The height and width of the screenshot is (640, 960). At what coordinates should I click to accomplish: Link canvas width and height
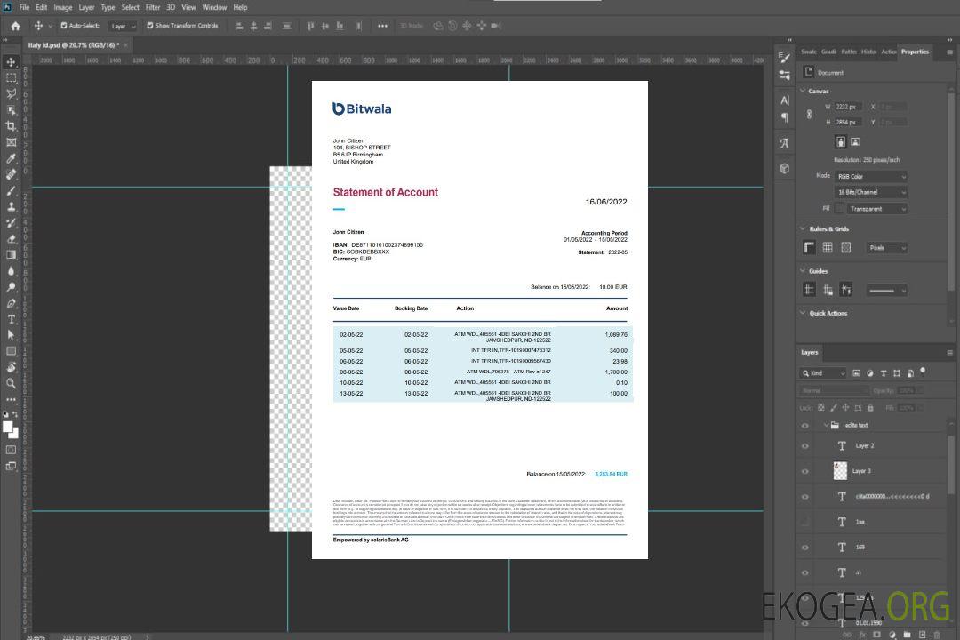809,115
